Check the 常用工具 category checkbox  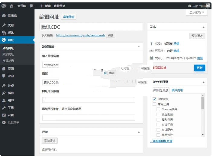point(154,104)
